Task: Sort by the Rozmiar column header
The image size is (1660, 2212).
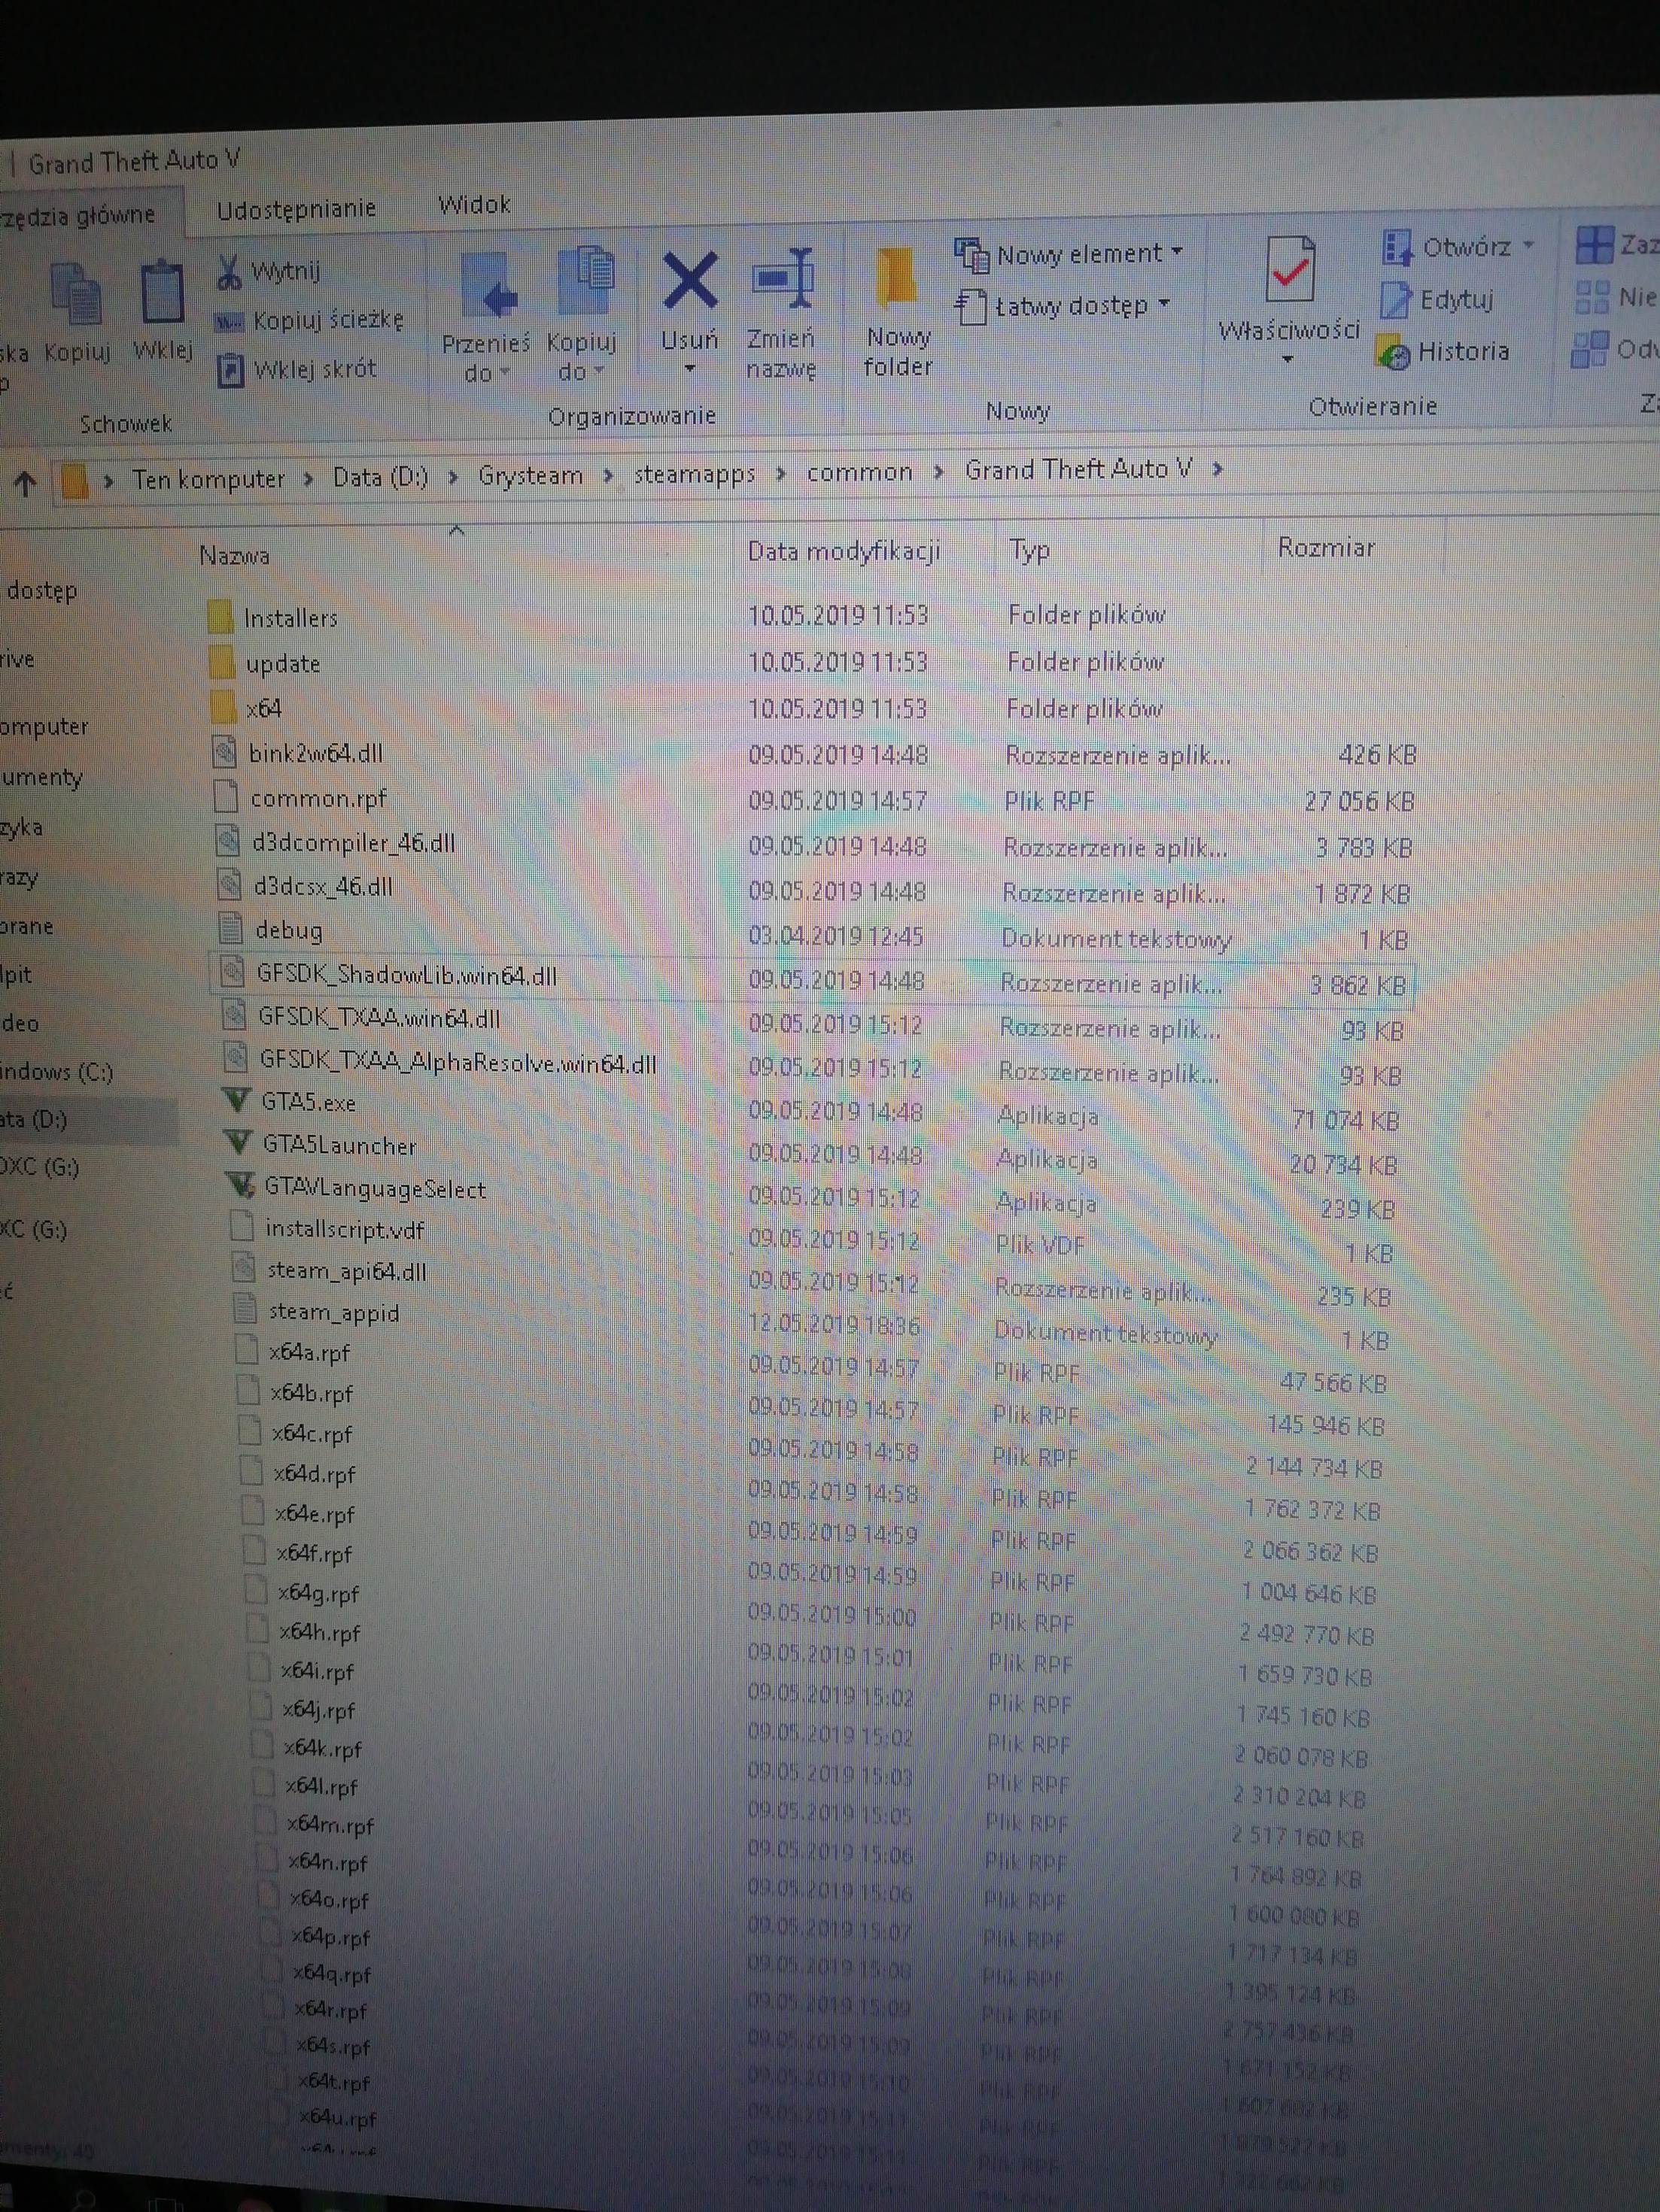Action: click(x=1326, y=548)
